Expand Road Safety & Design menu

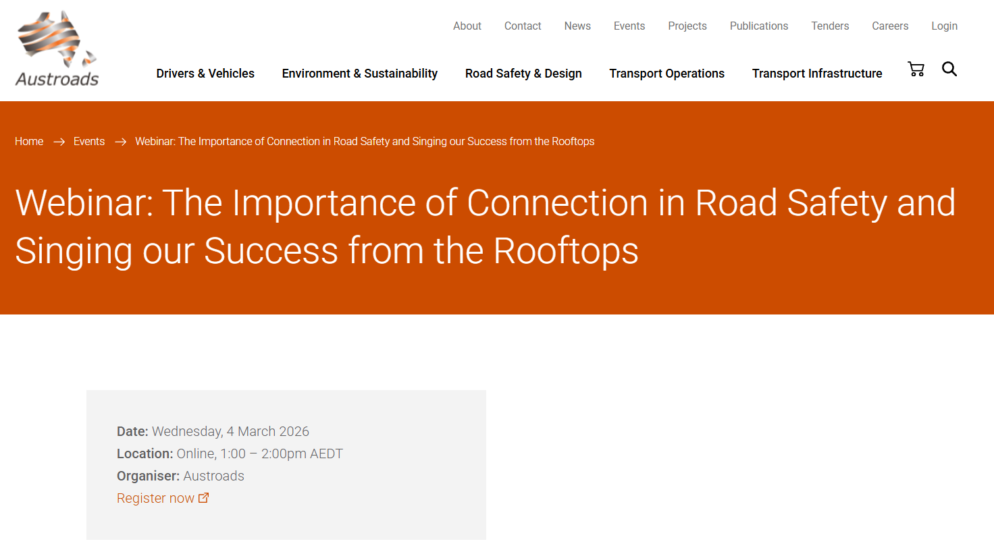click(523, 74)
